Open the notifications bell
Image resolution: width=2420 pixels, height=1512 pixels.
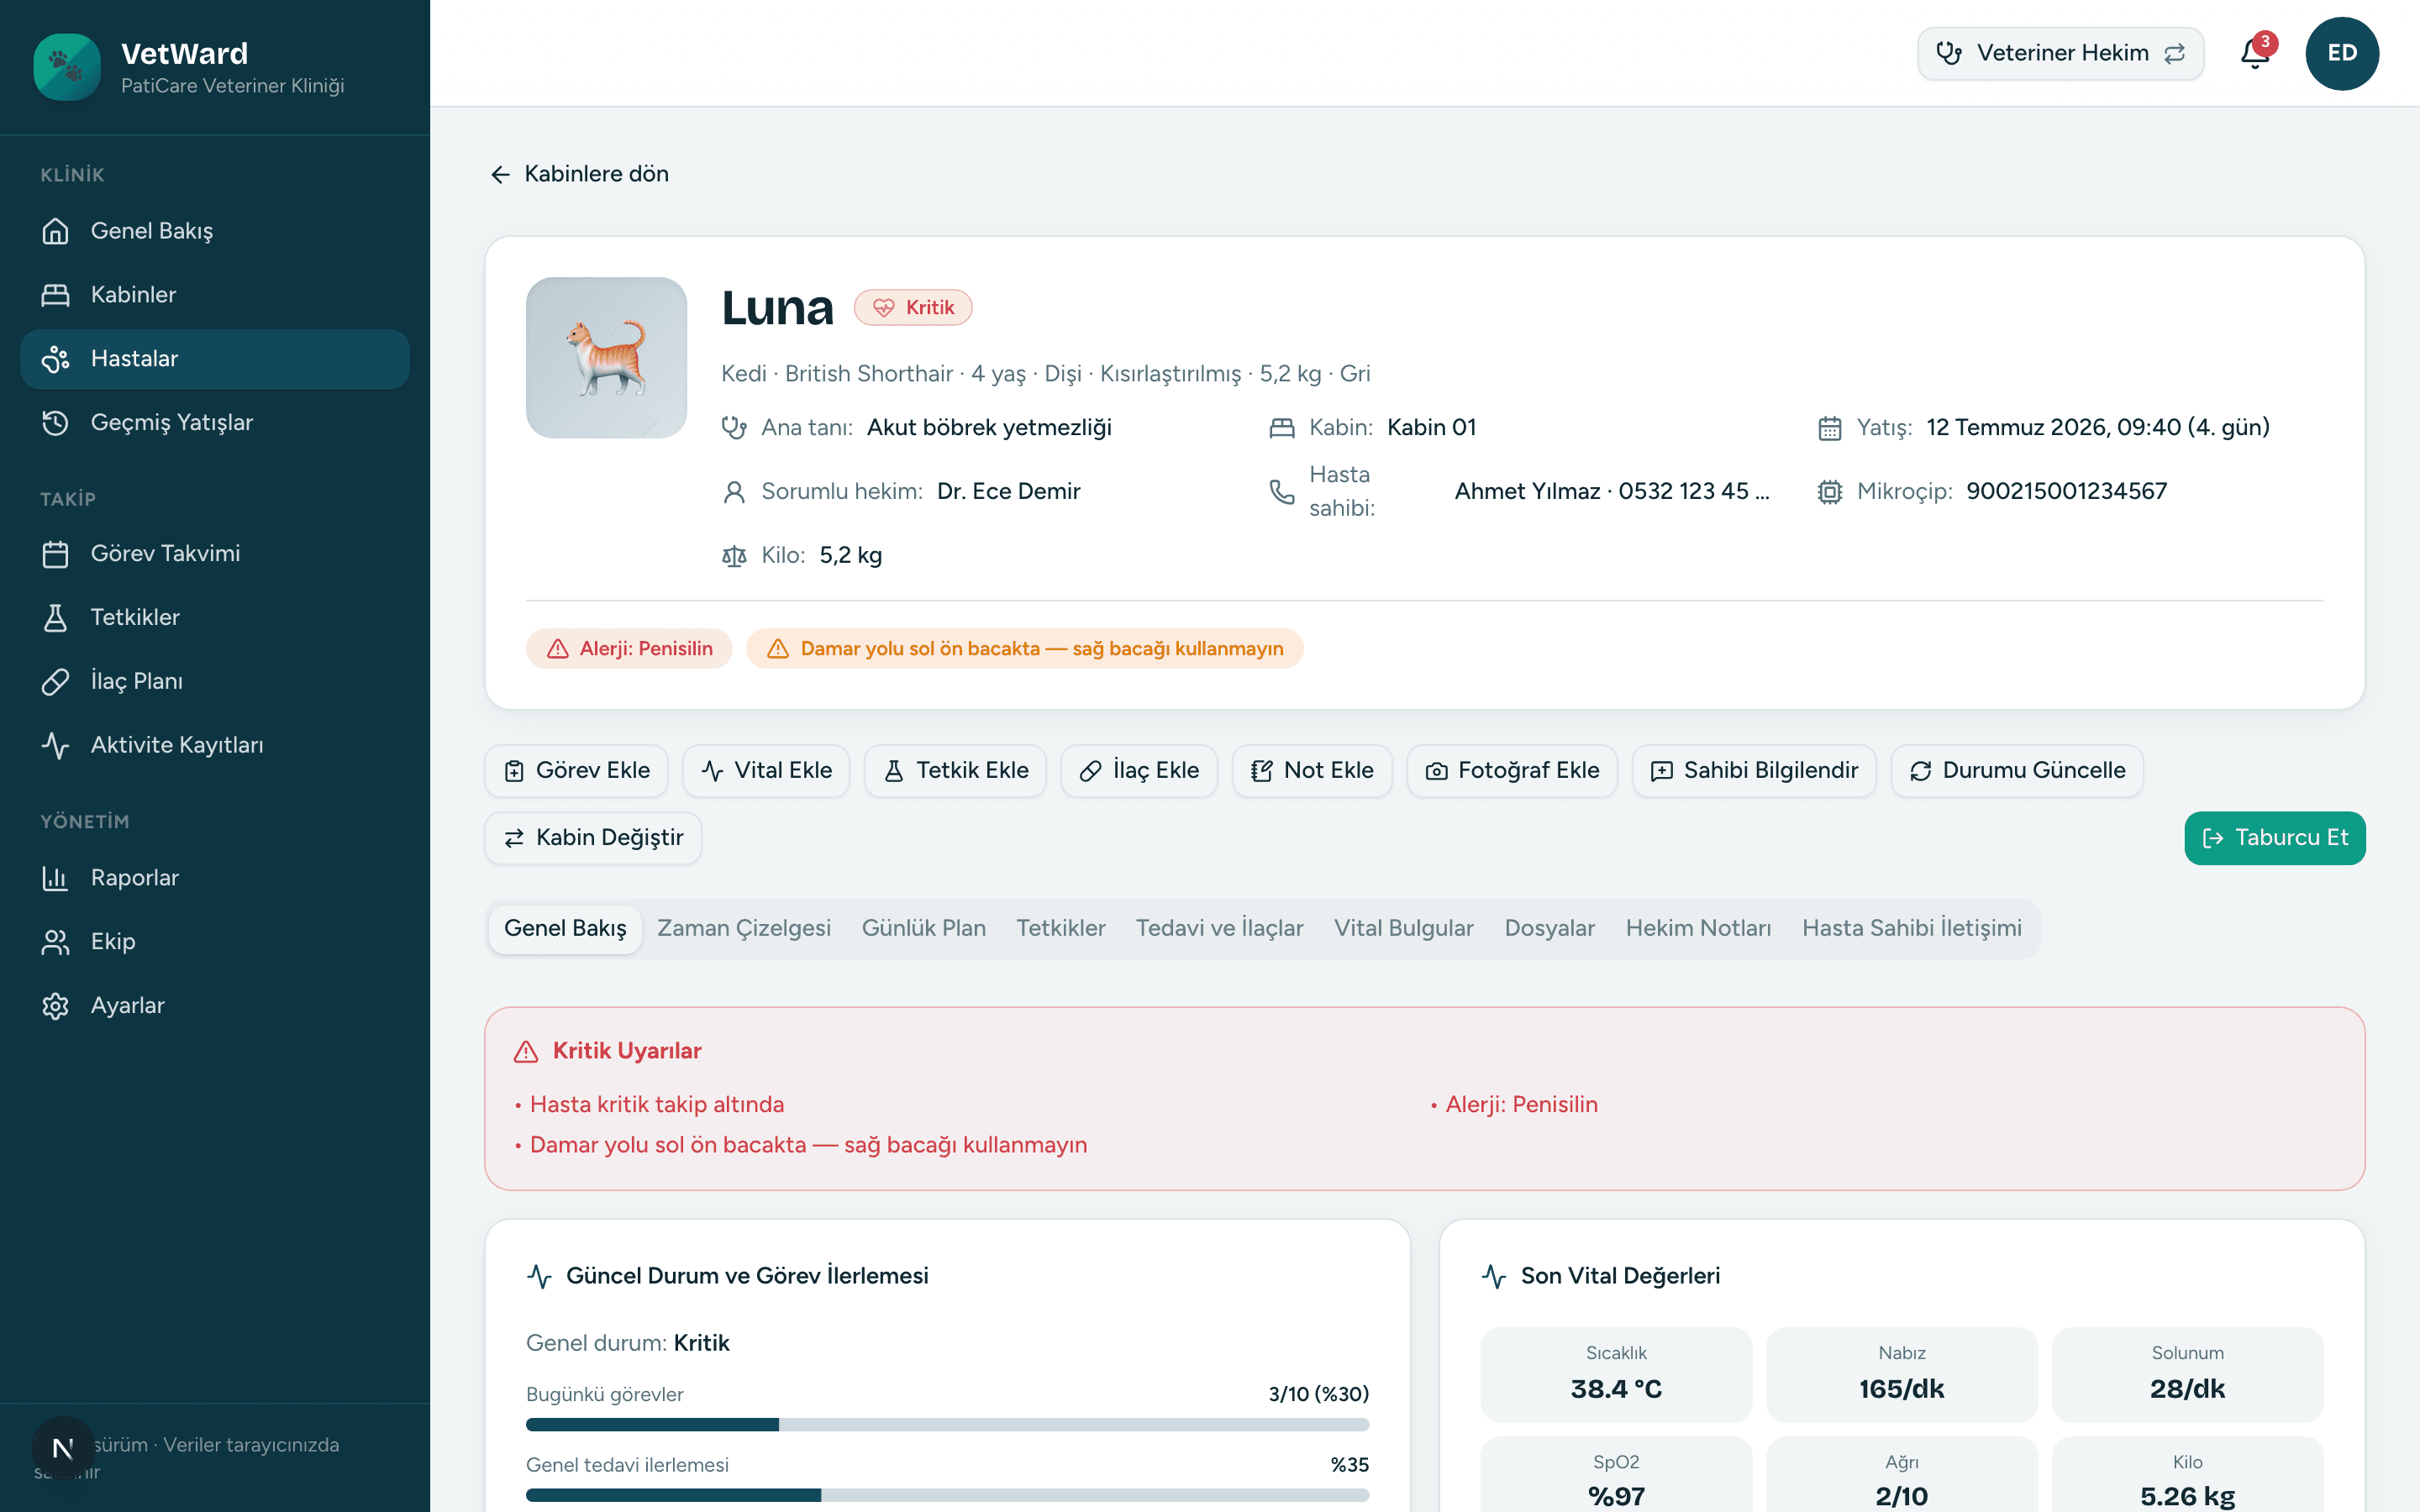click(x=2255, y=53)
